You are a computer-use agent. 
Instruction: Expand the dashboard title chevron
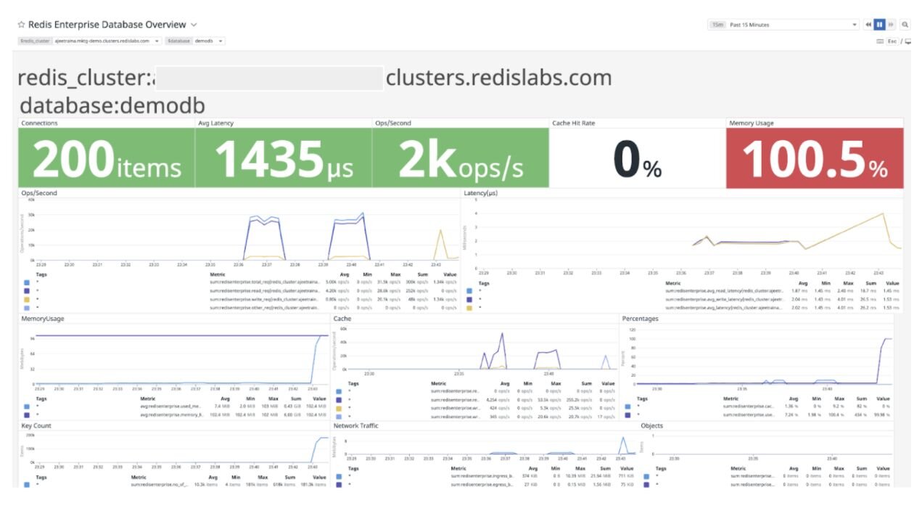point(194,25)
